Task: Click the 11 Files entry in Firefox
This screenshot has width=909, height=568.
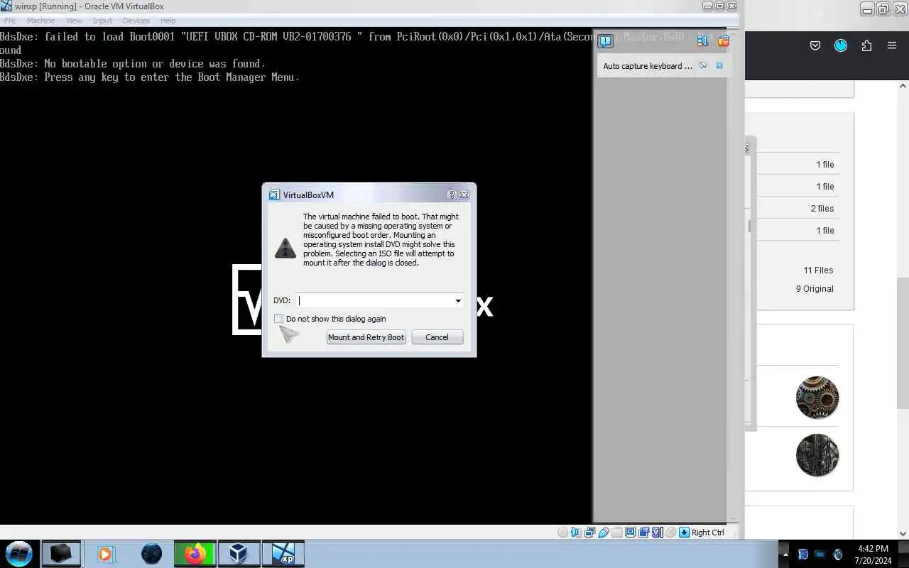Action: coord(818,271)
